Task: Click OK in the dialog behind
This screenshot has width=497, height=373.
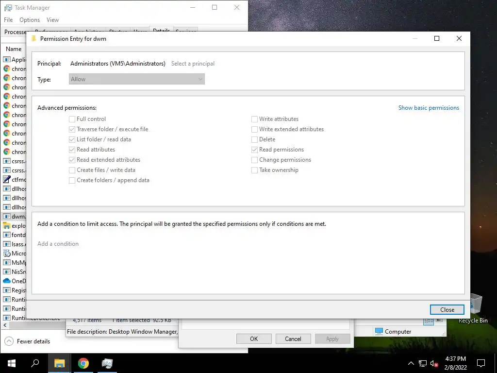Action: (254, 339)
